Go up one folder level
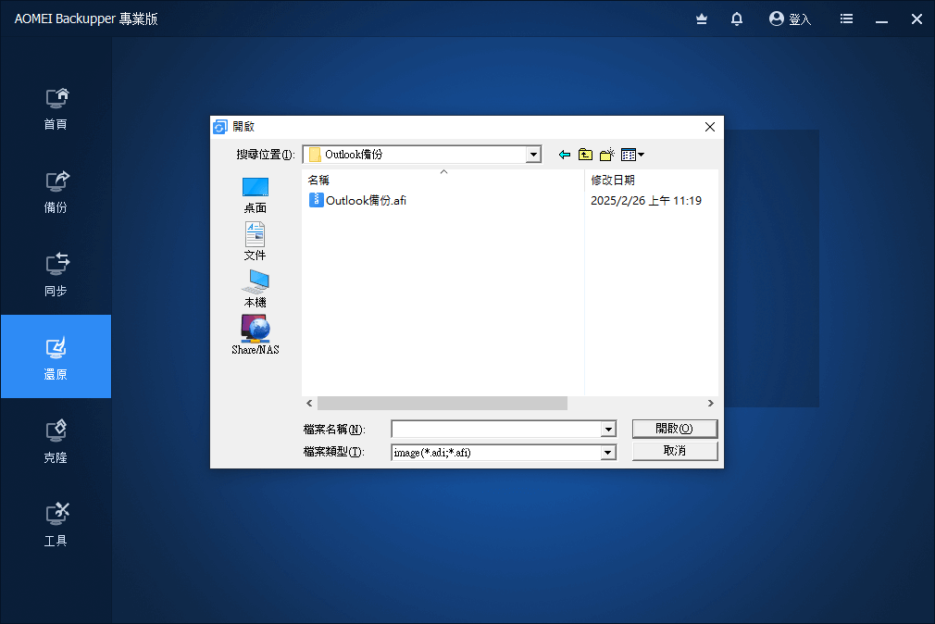Viewport: 935px width, 624px height. [586, 156]
